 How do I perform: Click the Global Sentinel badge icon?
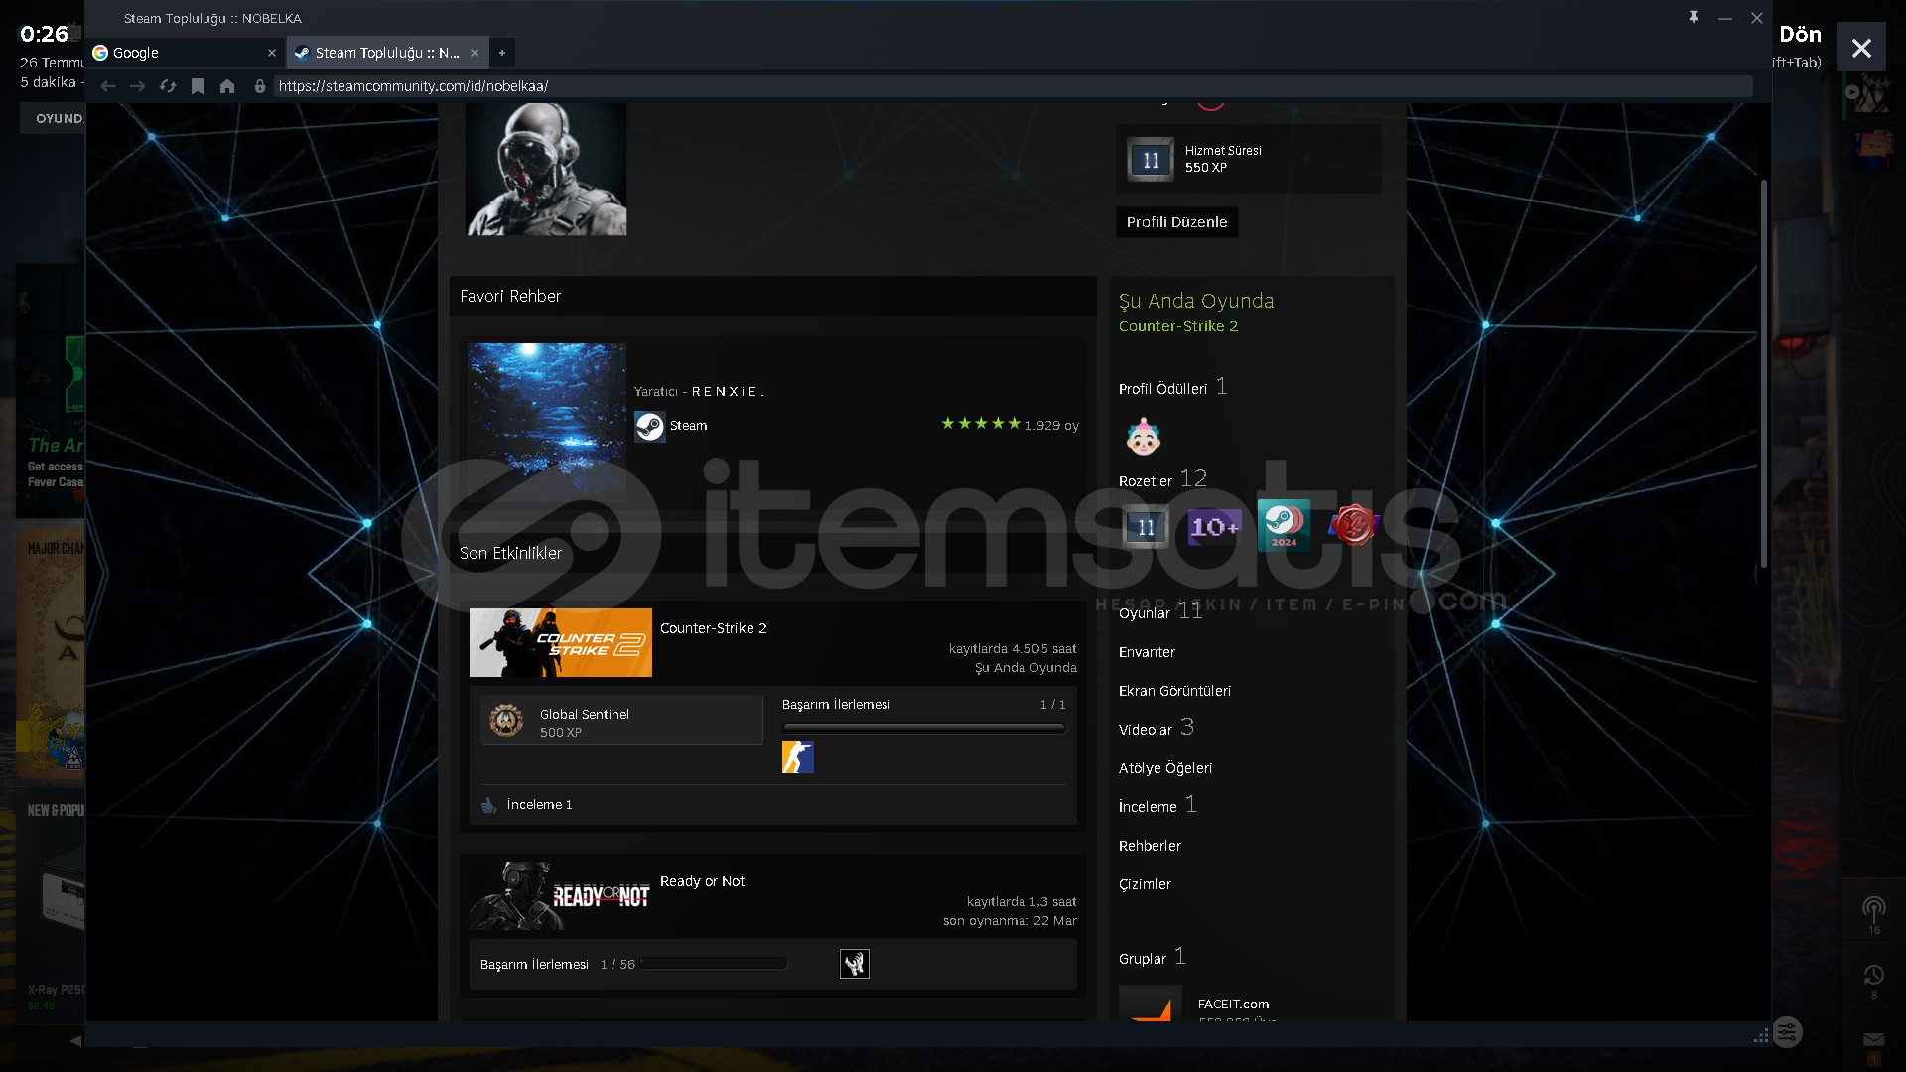(506, 721)
